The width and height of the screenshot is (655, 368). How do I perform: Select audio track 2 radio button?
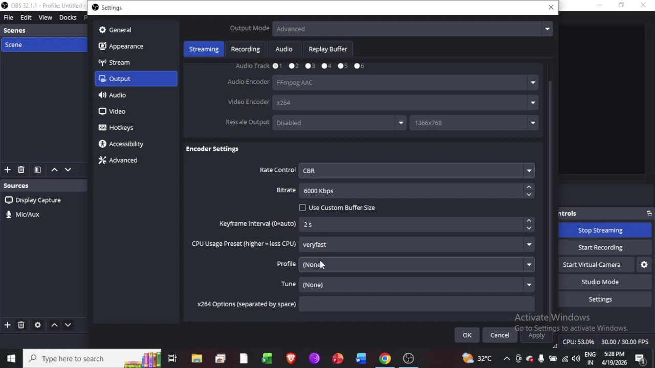click(x=292, y=66)
